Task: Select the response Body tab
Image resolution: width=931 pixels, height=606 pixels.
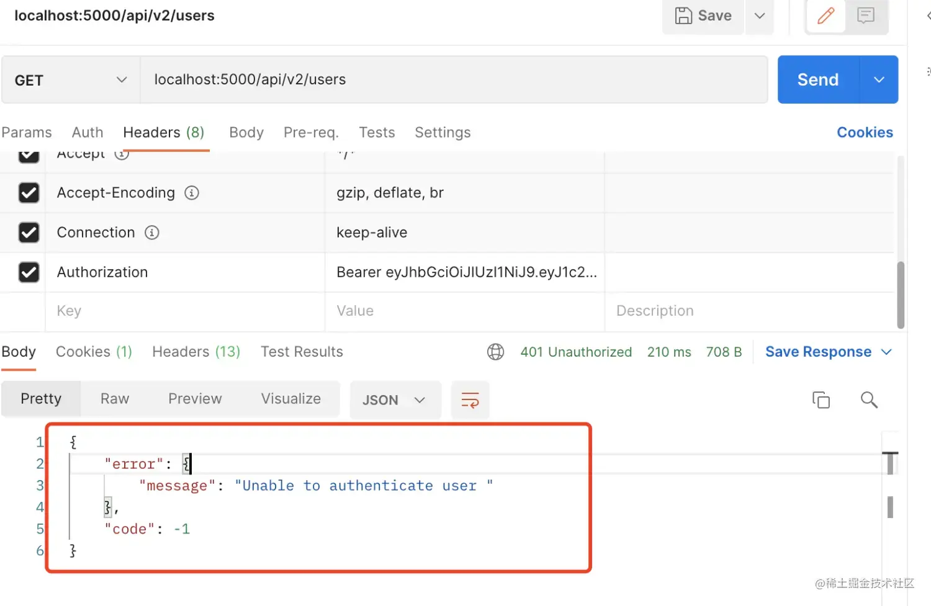Action: pos(19,352)
